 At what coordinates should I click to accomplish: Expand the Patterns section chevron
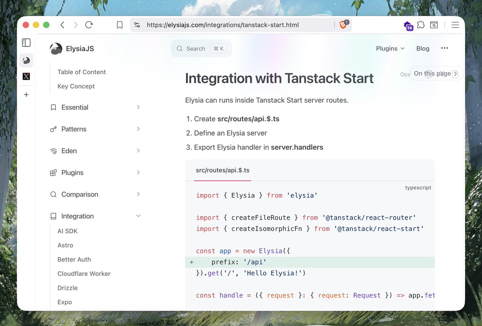[138, 129]
